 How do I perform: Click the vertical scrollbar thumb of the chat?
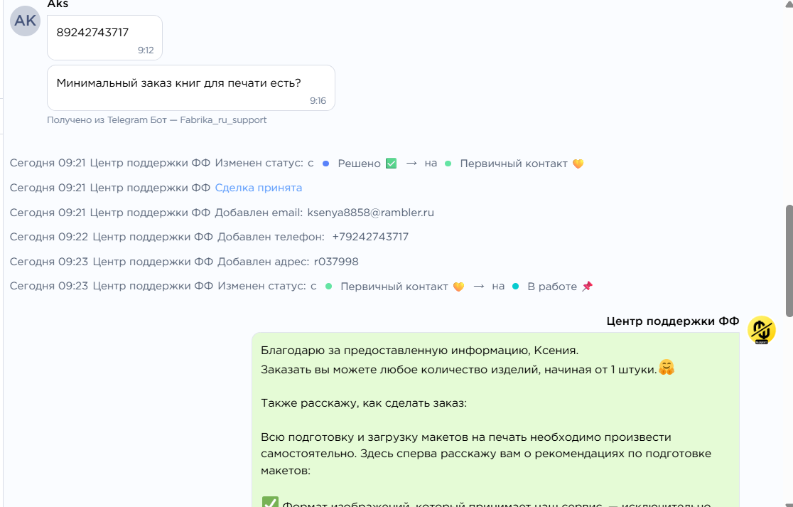coord(789,260)
